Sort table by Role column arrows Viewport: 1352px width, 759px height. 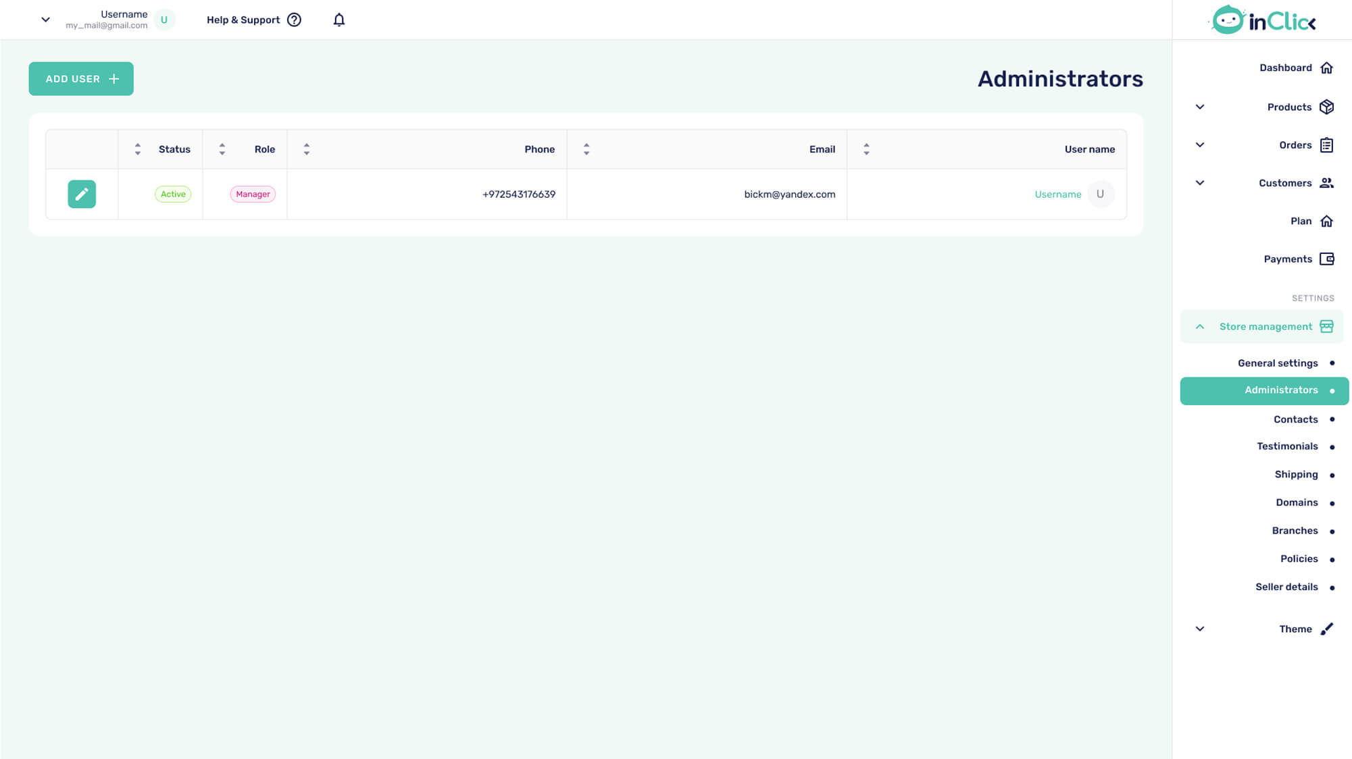pyautogui.click(x=222, y=149)
